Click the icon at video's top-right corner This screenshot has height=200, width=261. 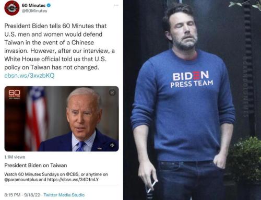pyautogui.click(x=112, y=92)
